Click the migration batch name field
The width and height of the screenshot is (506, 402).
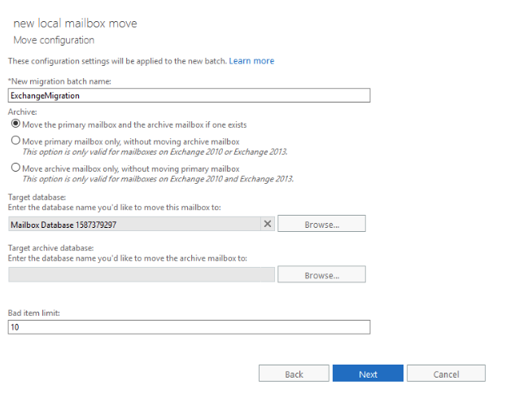pos(189,95)
